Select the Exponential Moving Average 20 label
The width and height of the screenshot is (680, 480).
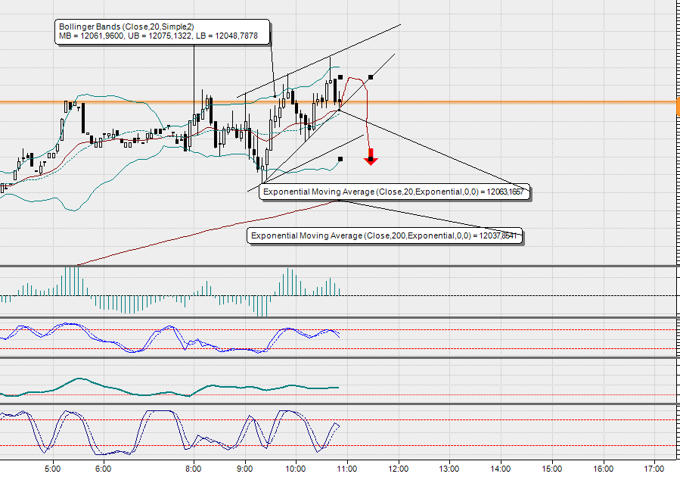tap(394, 192)
